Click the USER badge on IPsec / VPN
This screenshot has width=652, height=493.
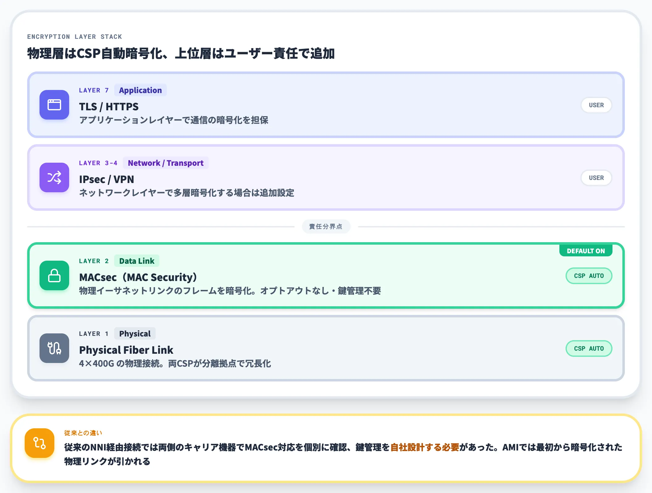(596, 178)
